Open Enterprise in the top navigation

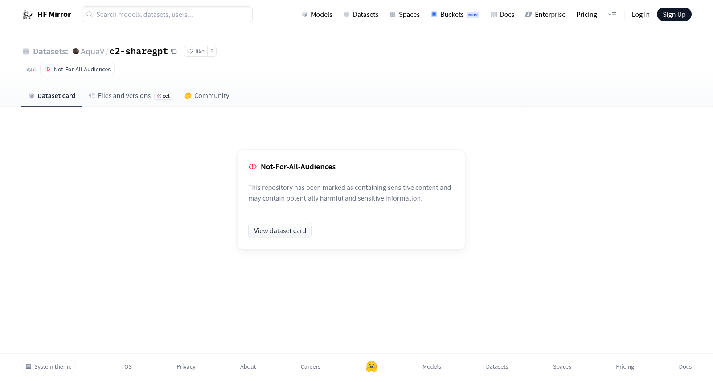coord(545,15)
